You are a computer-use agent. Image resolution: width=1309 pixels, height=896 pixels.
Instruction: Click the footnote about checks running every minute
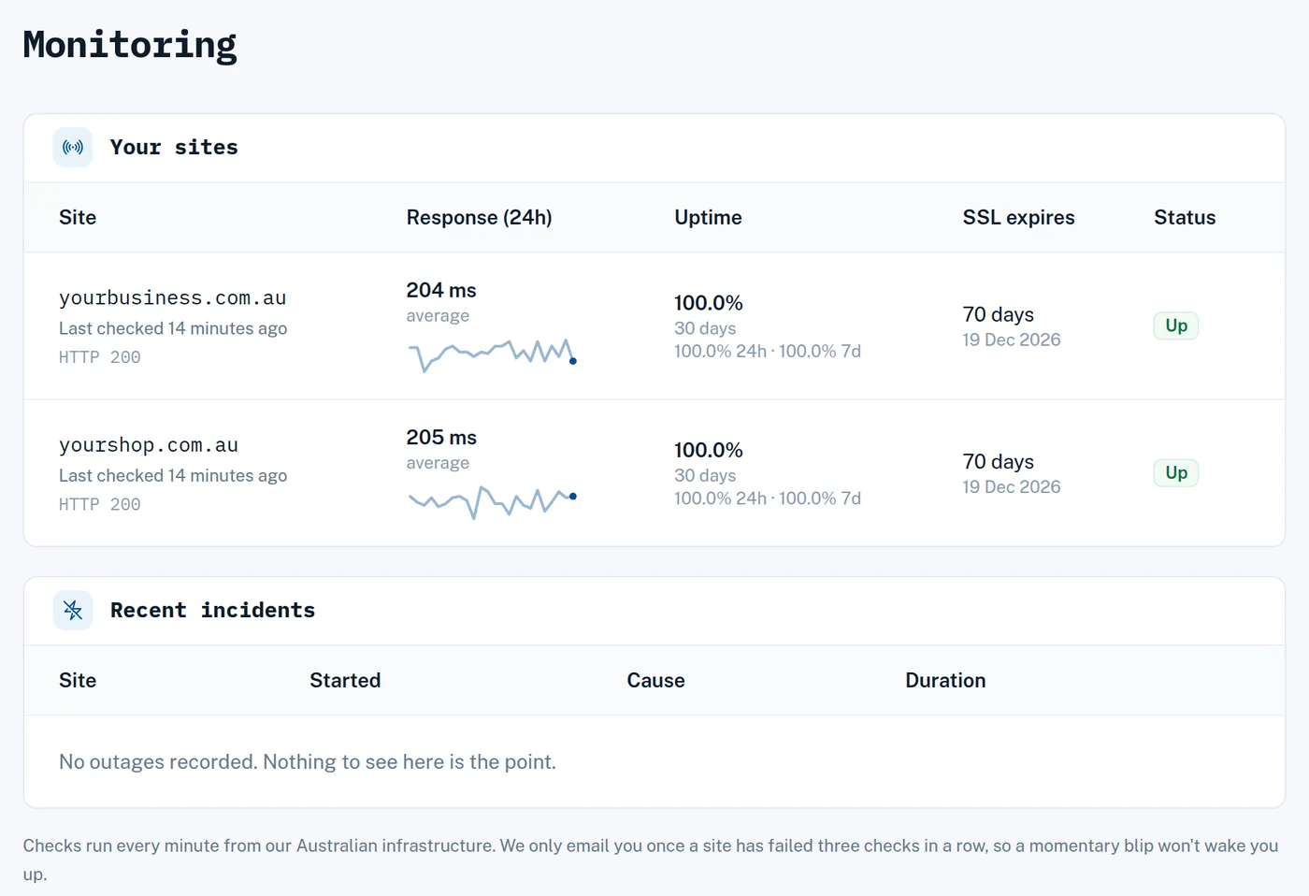pyautogui.click(x=651, y=860)
